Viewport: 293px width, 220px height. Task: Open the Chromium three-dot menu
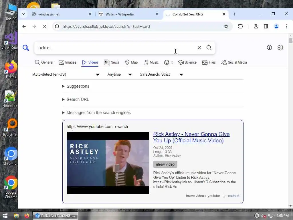click(286, 26)
